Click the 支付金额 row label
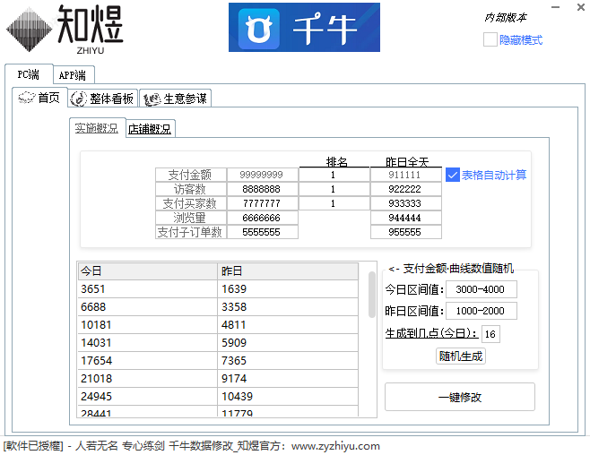 tap(190, 175)
